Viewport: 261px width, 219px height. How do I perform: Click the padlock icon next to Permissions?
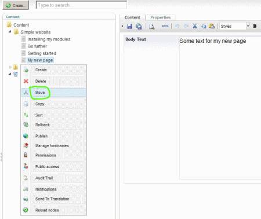click(26, 155)
